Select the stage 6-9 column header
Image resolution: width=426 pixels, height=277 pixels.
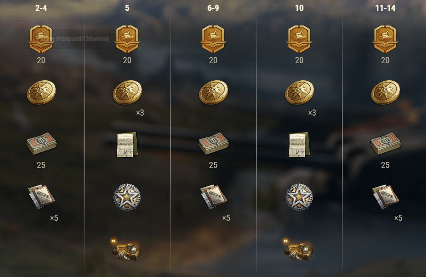pyautogui.click(x=213, y=8)
